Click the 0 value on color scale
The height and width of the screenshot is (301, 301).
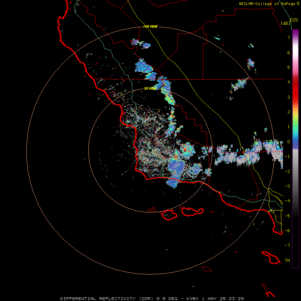pos(289,142)
